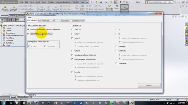The width and height of the screenshot is (188, 105).
Task: Enable the SolidWorks checkbox
Action: pos(116,50)
